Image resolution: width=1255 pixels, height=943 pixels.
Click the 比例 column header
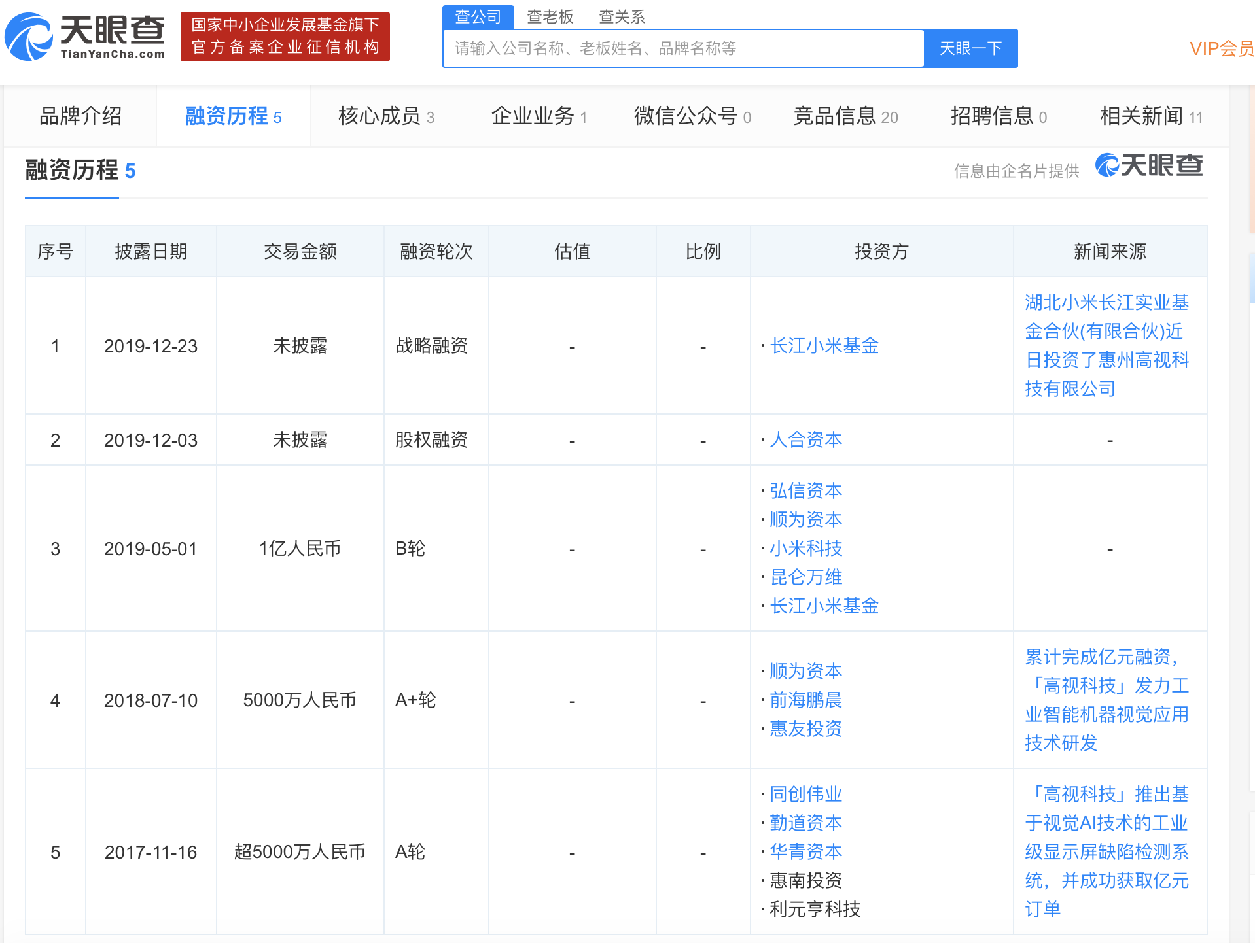click(x=703, y=251)
